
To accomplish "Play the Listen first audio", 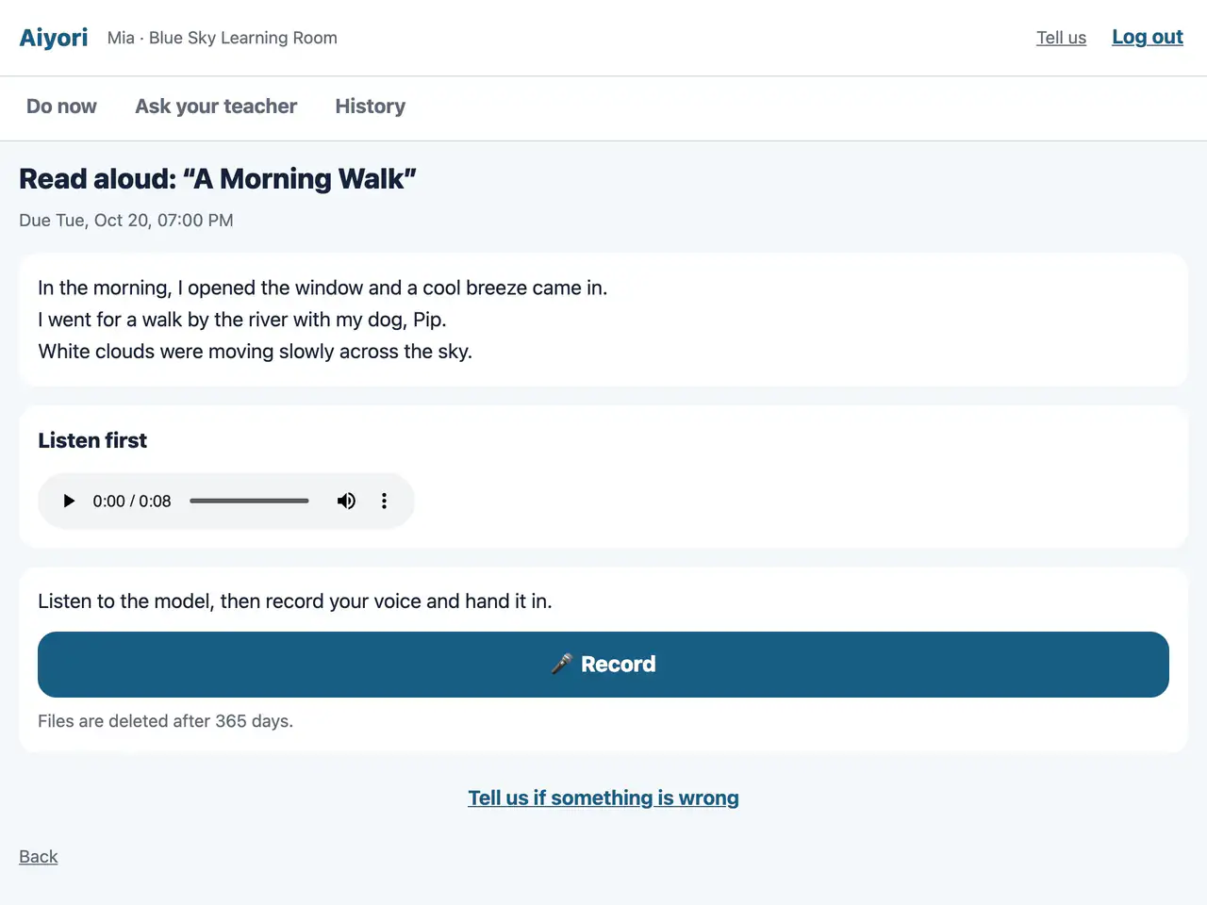I will (x=69, y=501).
